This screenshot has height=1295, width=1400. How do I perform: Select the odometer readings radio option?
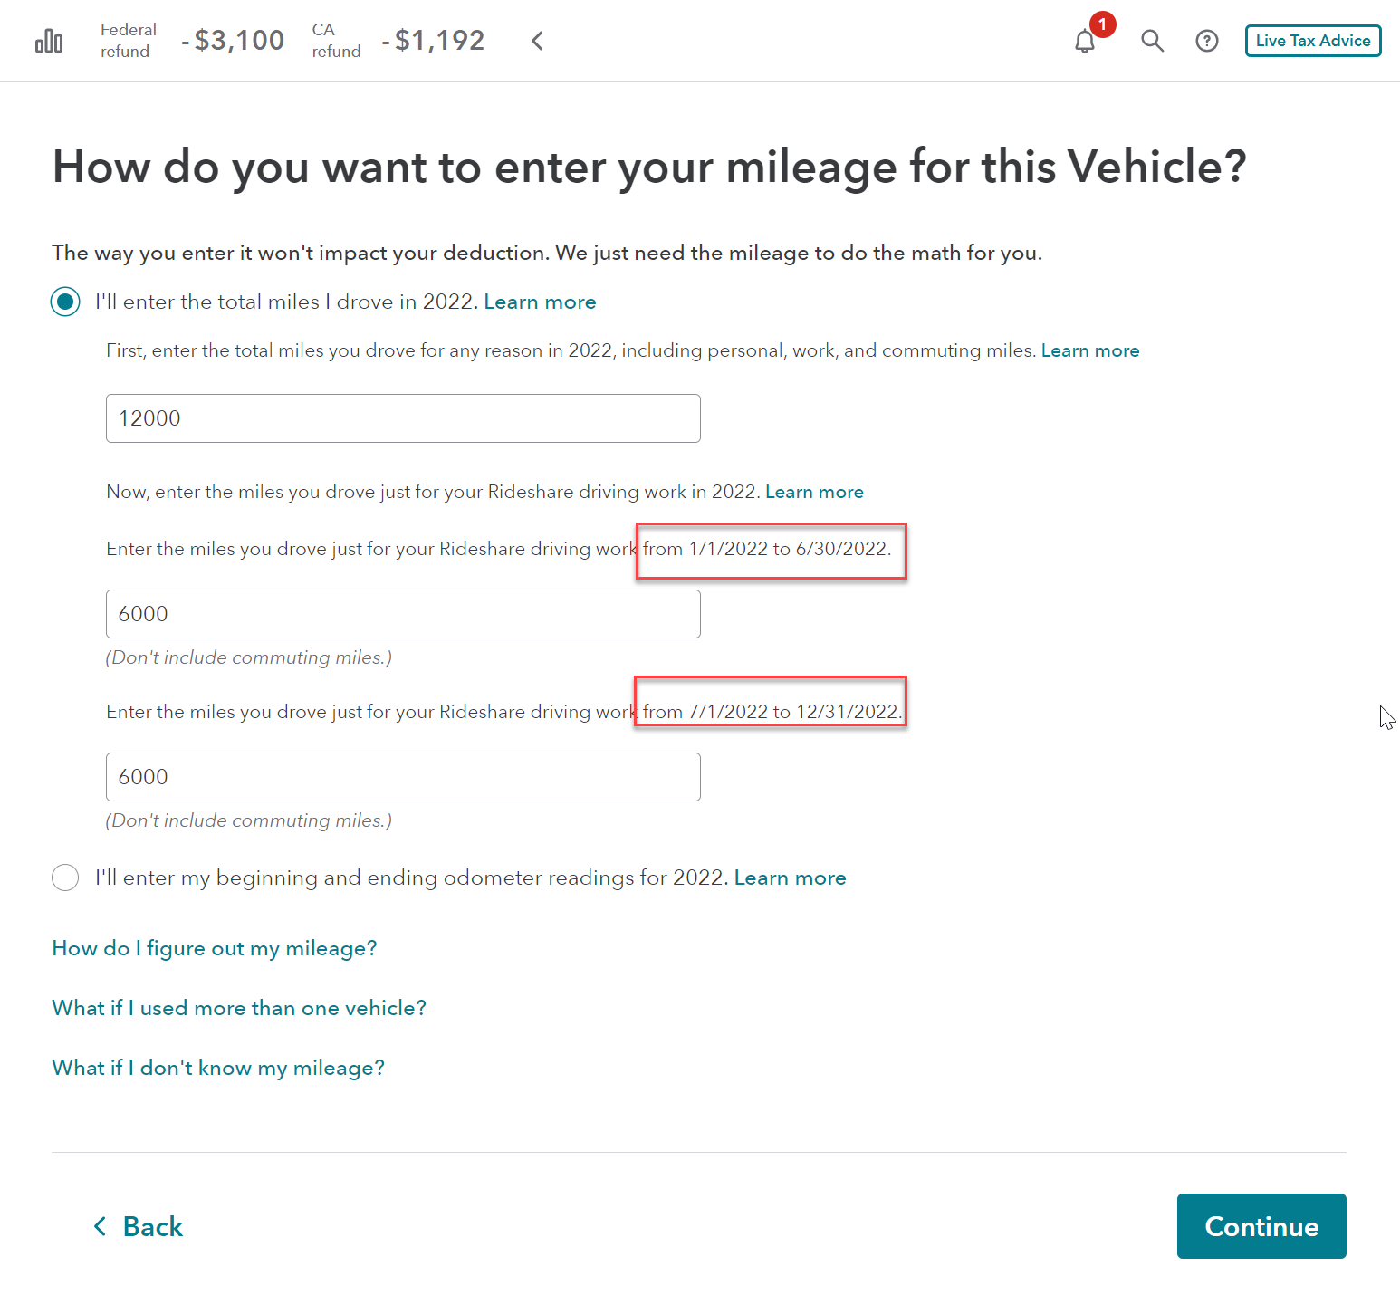pos(65,878)
